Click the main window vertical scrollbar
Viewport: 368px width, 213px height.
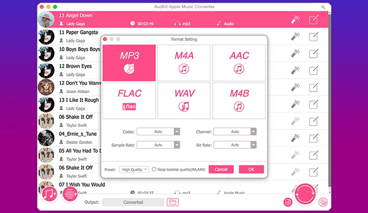[x=330, y=100]
